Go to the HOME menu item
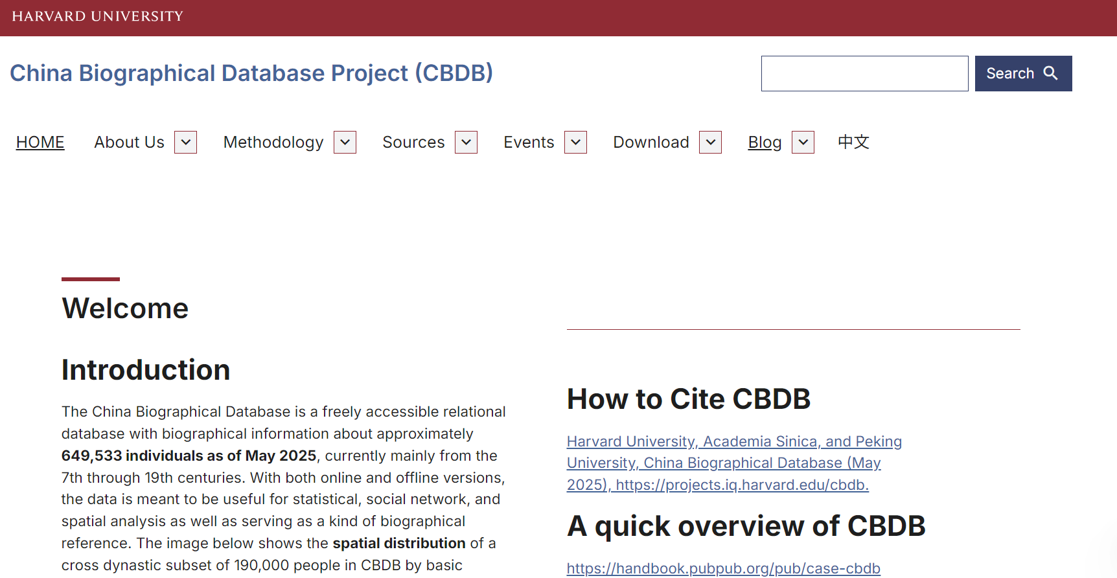This screenshot has width=1117, height=578. 40,143
